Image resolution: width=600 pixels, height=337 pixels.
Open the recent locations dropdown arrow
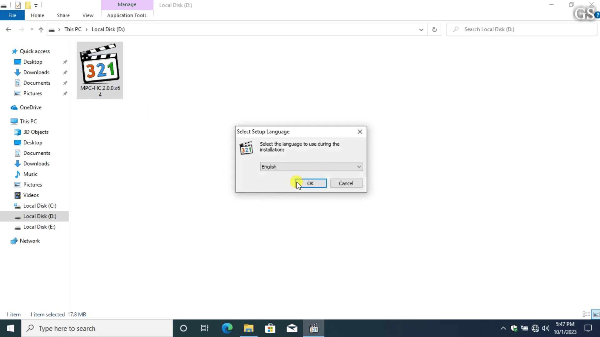(x=32, y=29)
